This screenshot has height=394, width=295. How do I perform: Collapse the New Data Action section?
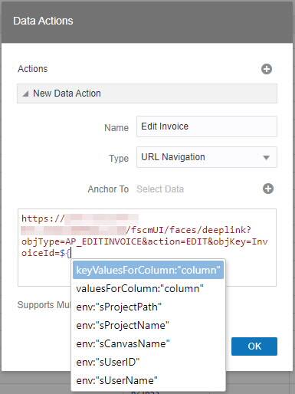click(25, 94)
